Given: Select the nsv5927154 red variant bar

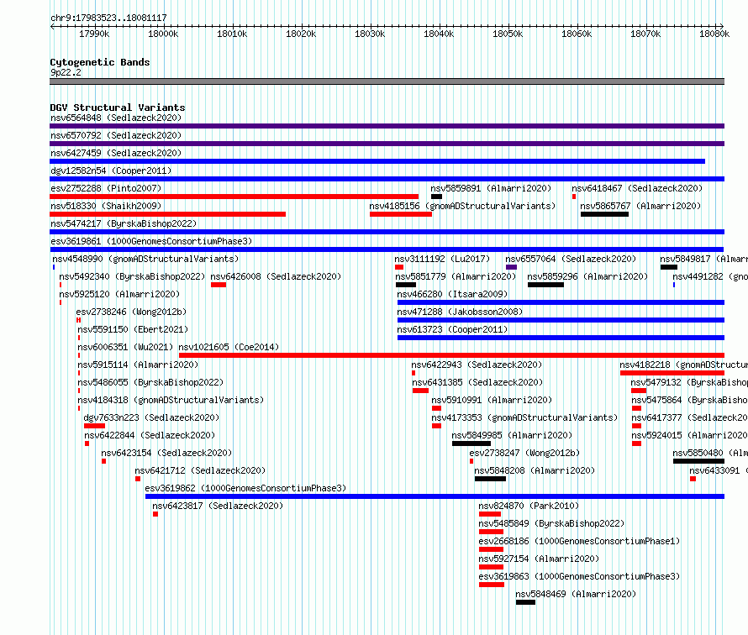Looking at the screenshot, I should point(492,567).
